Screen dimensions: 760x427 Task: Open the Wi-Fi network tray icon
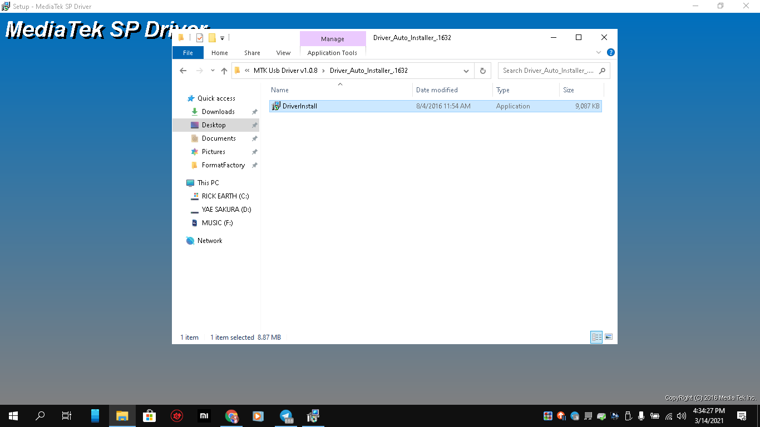(669, 416)
